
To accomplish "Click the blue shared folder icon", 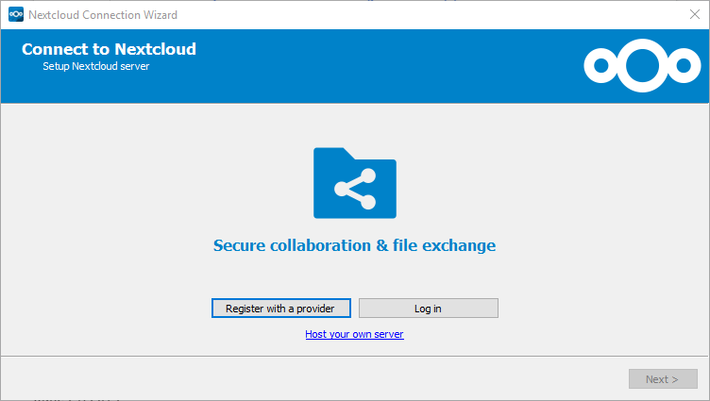I will [355, 183].
